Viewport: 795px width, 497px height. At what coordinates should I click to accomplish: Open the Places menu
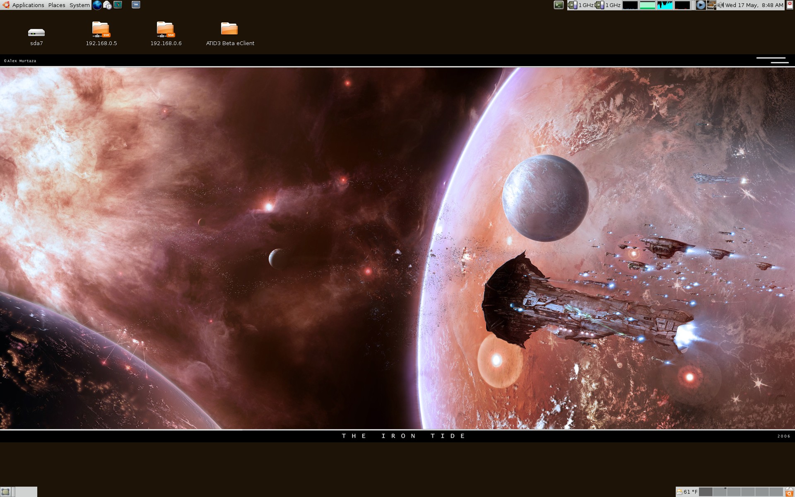57,5
